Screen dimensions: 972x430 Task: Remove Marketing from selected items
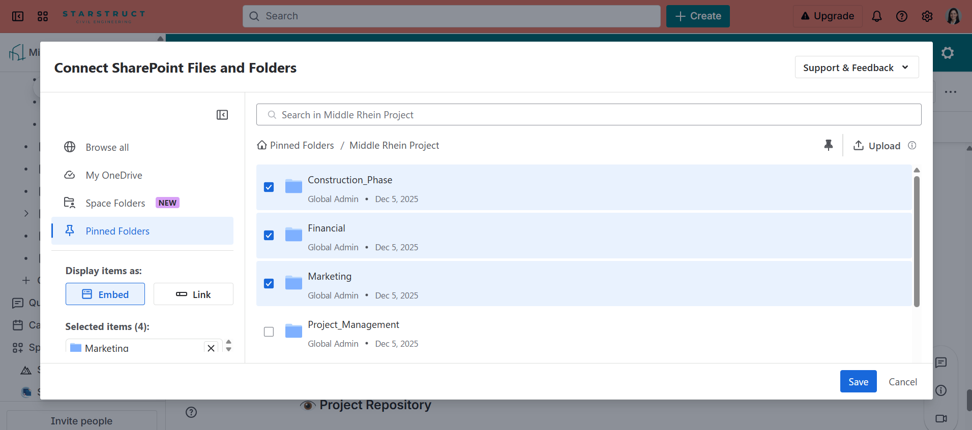(211, 348)
